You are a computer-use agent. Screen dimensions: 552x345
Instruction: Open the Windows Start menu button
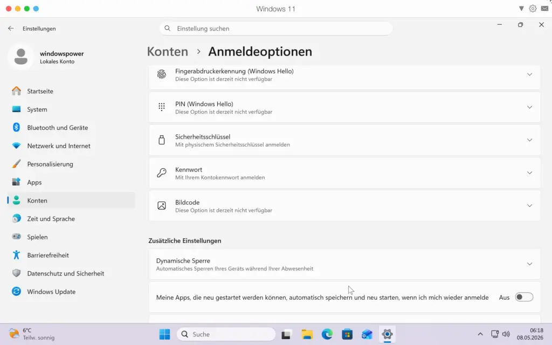(164, 334)
